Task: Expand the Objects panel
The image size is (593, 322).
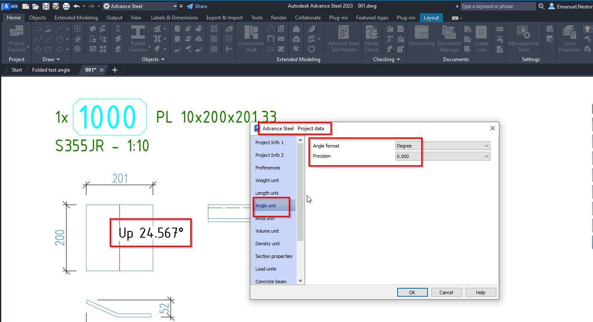Action: pyautogui.click(x=153, y=59)
